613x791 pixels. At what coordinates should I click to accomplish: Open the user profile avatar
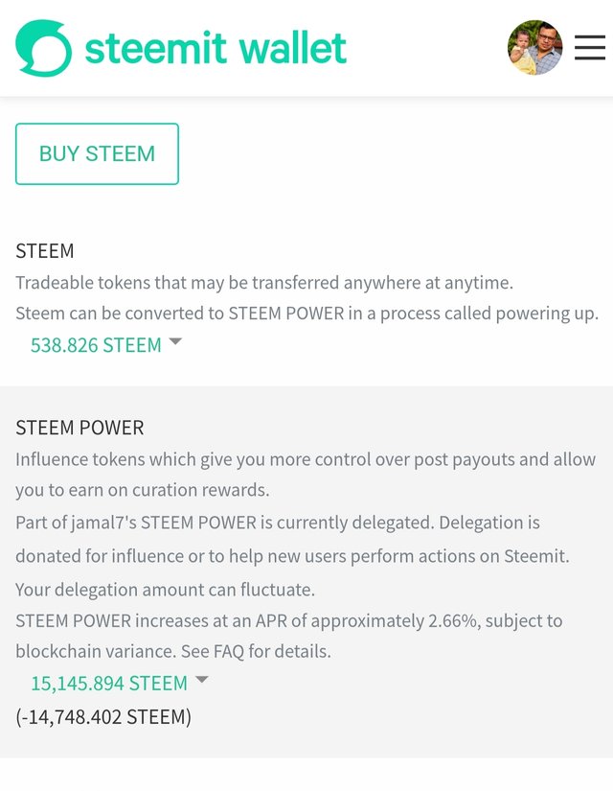[x=534, y=48]
